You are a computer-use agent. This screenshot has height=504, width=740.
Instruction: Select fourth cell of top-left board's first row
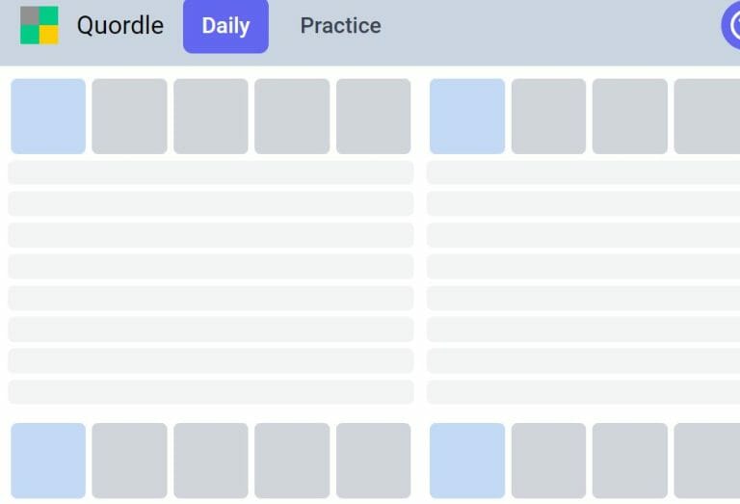[x=292, y=116]
